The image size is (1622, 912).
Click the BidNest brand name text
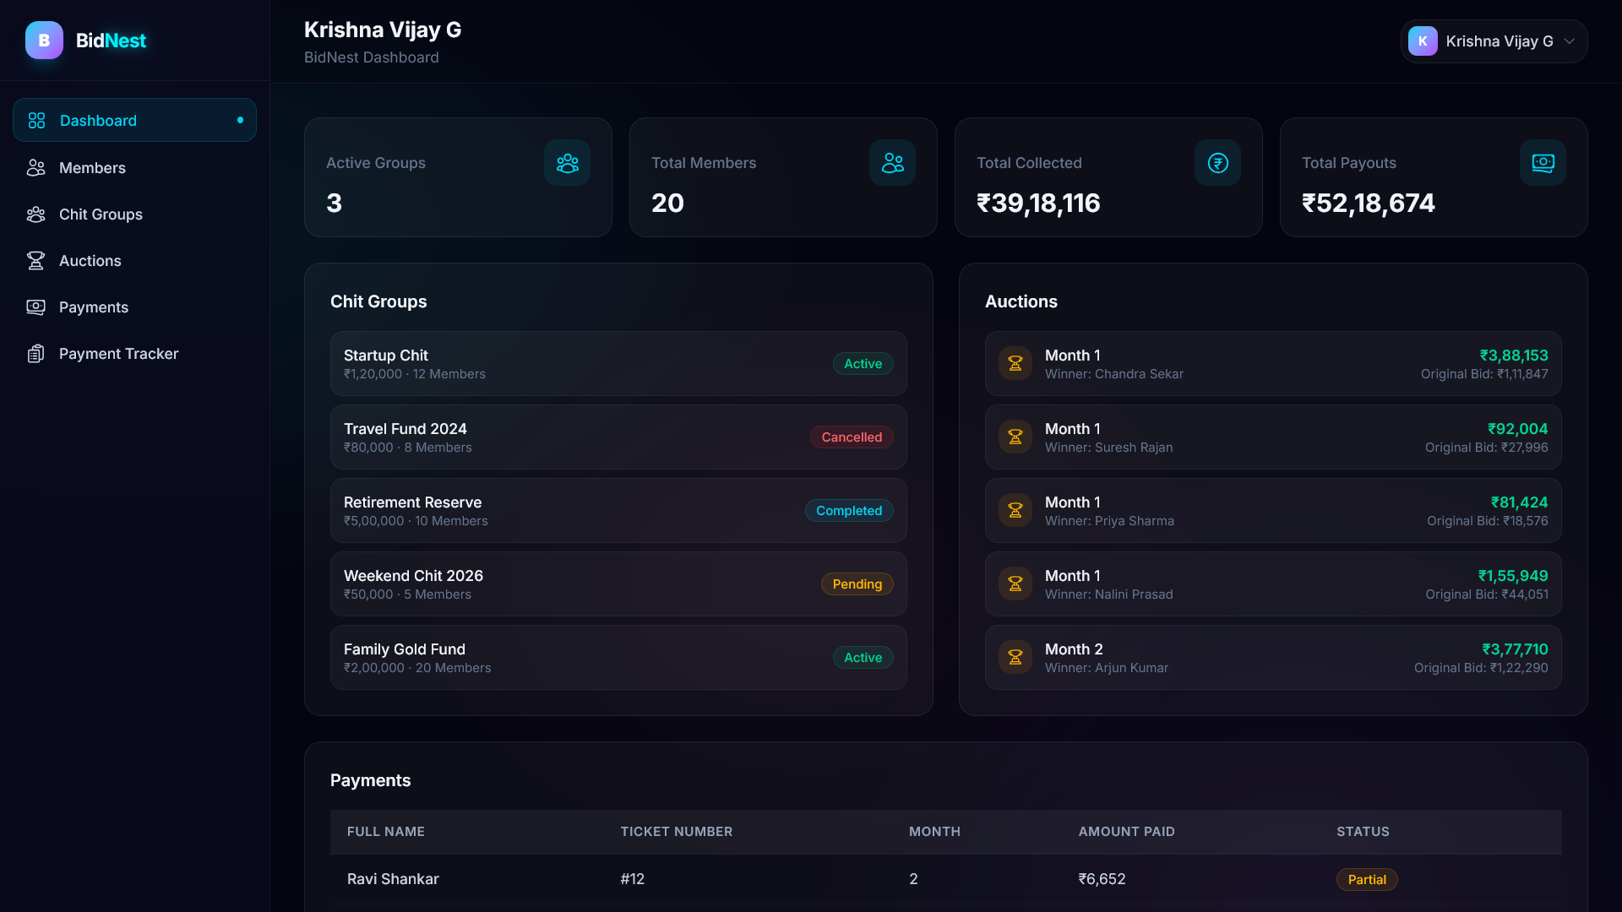tap(111, 41)
